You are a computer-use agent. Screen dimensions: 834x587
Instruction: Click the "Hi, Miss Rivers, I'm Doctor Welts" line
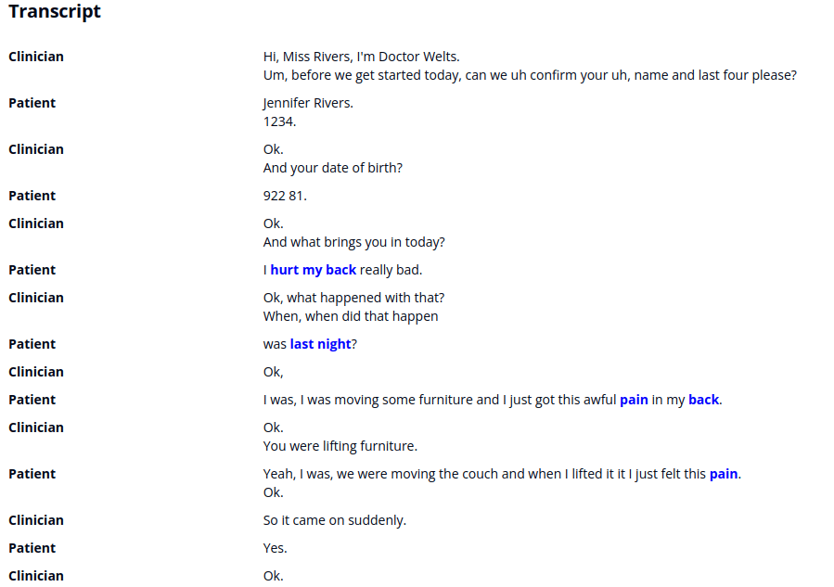pos(361,57)
